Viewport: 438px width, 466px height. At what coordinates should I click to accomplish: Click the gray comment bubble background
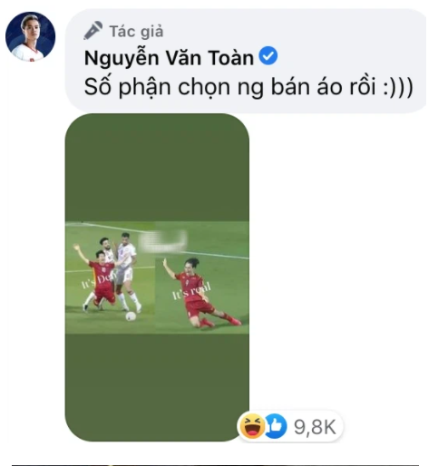pyautogui.click(x=246, y=61)
